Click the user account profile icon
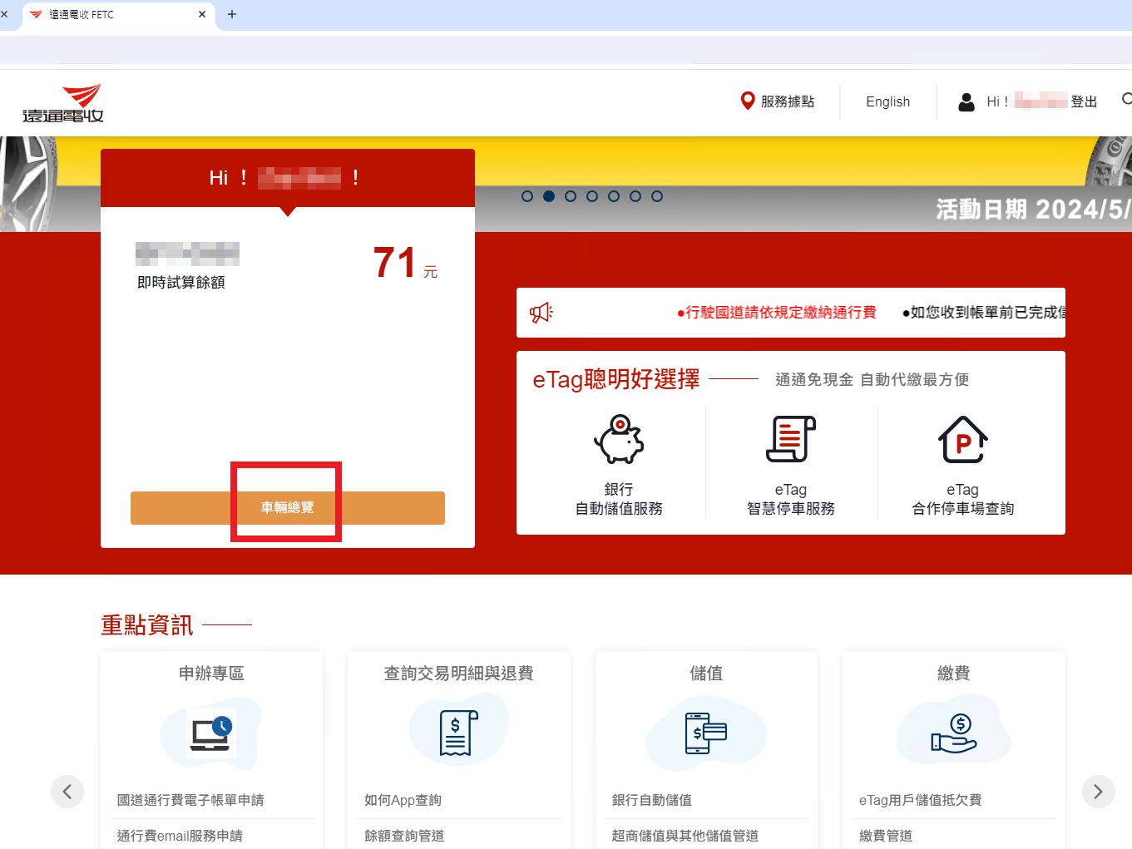The image size is (1132, 849). tap(966, 101)
